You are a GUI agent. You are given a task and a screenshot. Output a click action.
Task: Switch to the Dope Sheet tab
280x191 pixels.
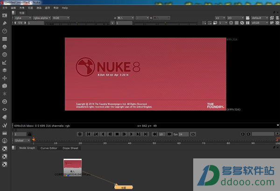tap(70, 148)
